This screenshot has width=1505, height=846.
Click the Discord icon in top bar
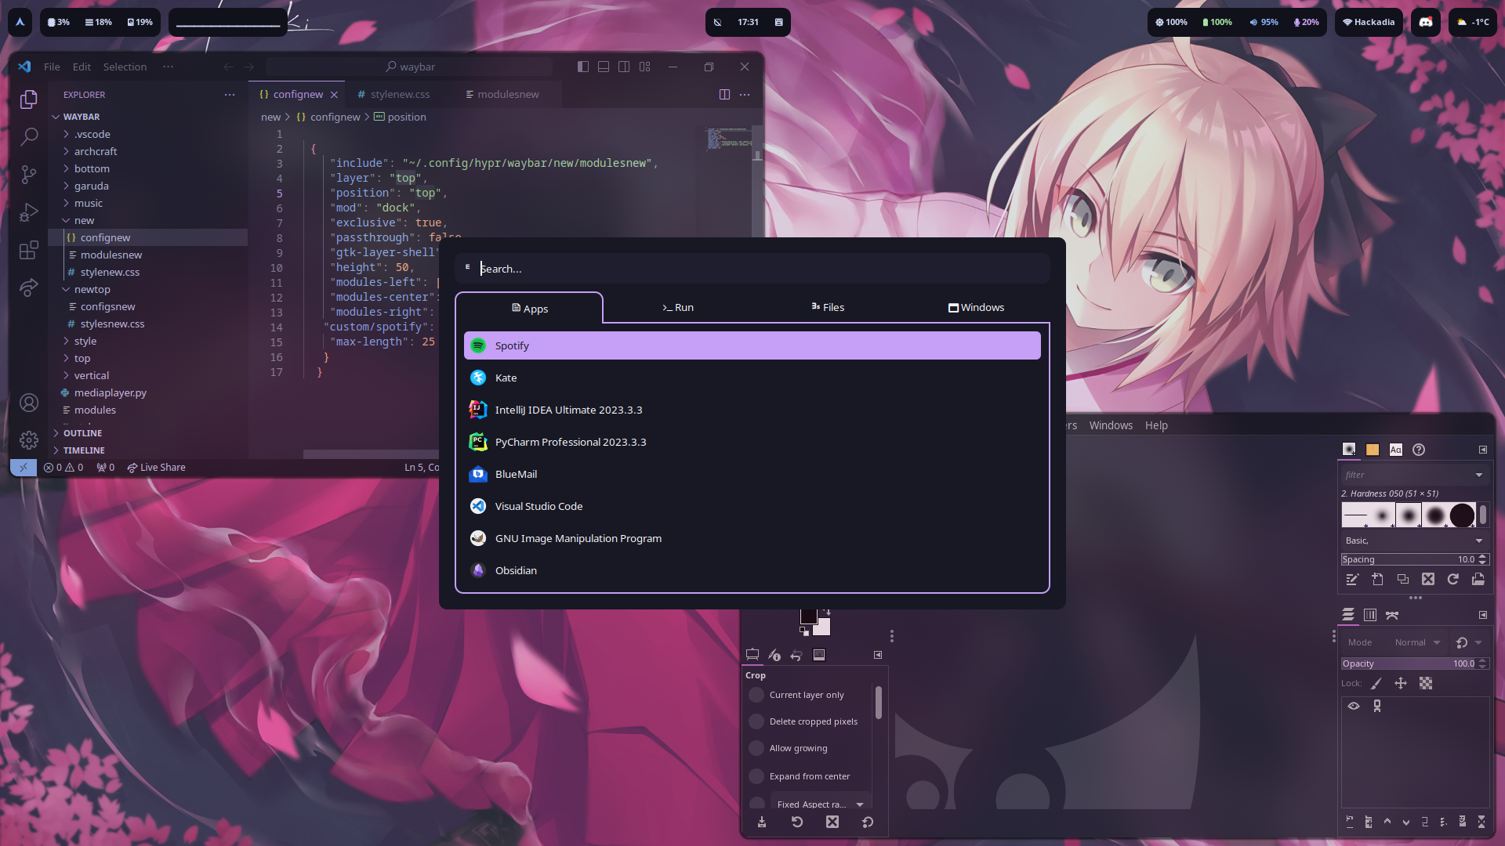1426,22
